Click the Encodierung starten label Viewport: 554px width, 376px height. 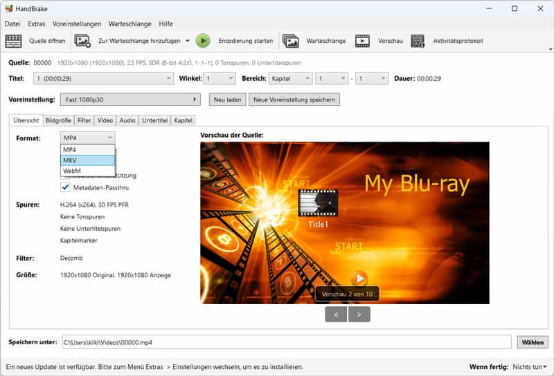246,41
